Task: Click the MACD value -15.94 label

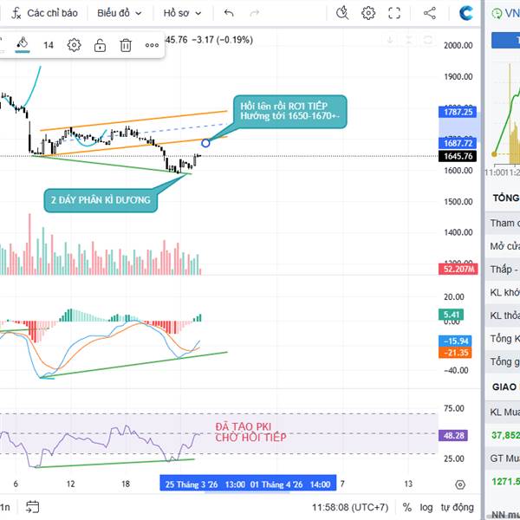Action: (x=455, y=341)
